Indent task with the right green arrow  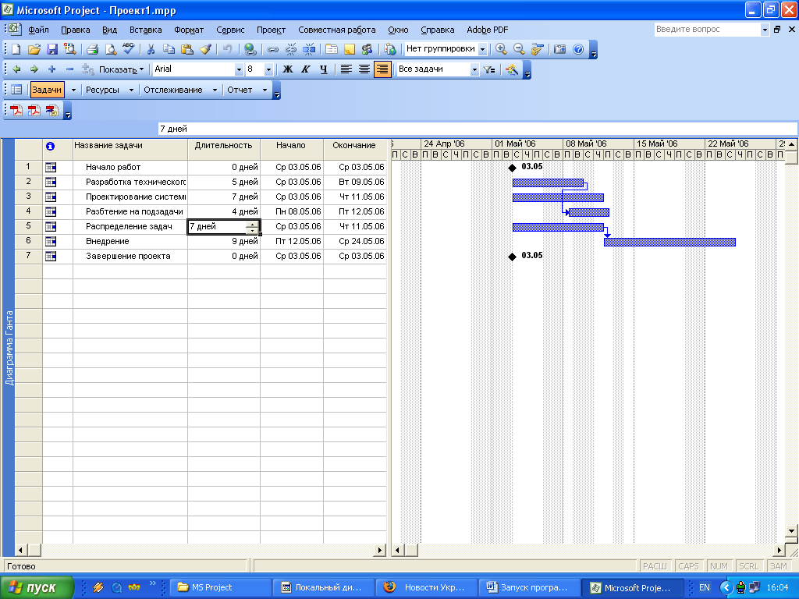[x=34, y=69]
